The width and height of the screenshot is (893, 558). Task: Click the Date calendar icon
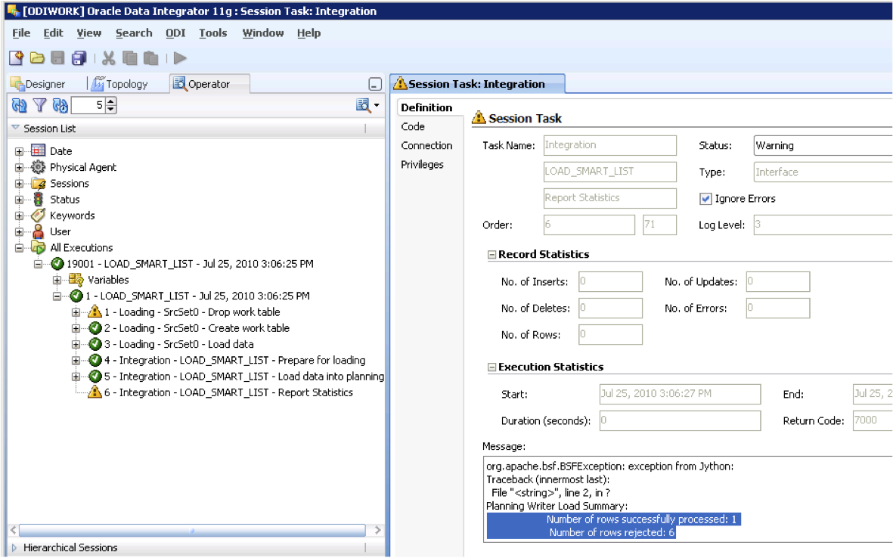point(38,151)
